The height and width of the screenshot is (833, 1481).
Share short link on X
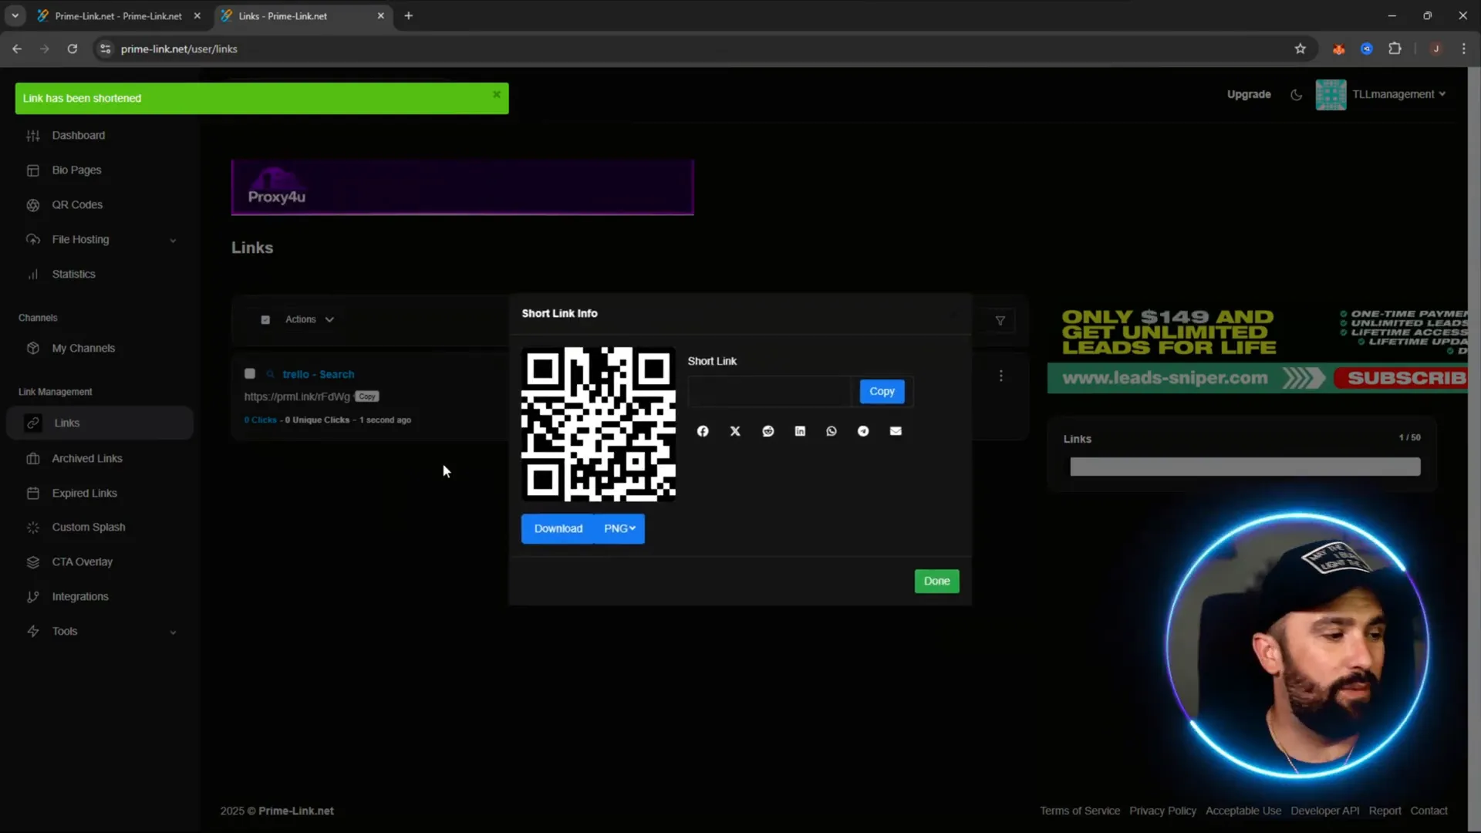(x=735, y=431)
